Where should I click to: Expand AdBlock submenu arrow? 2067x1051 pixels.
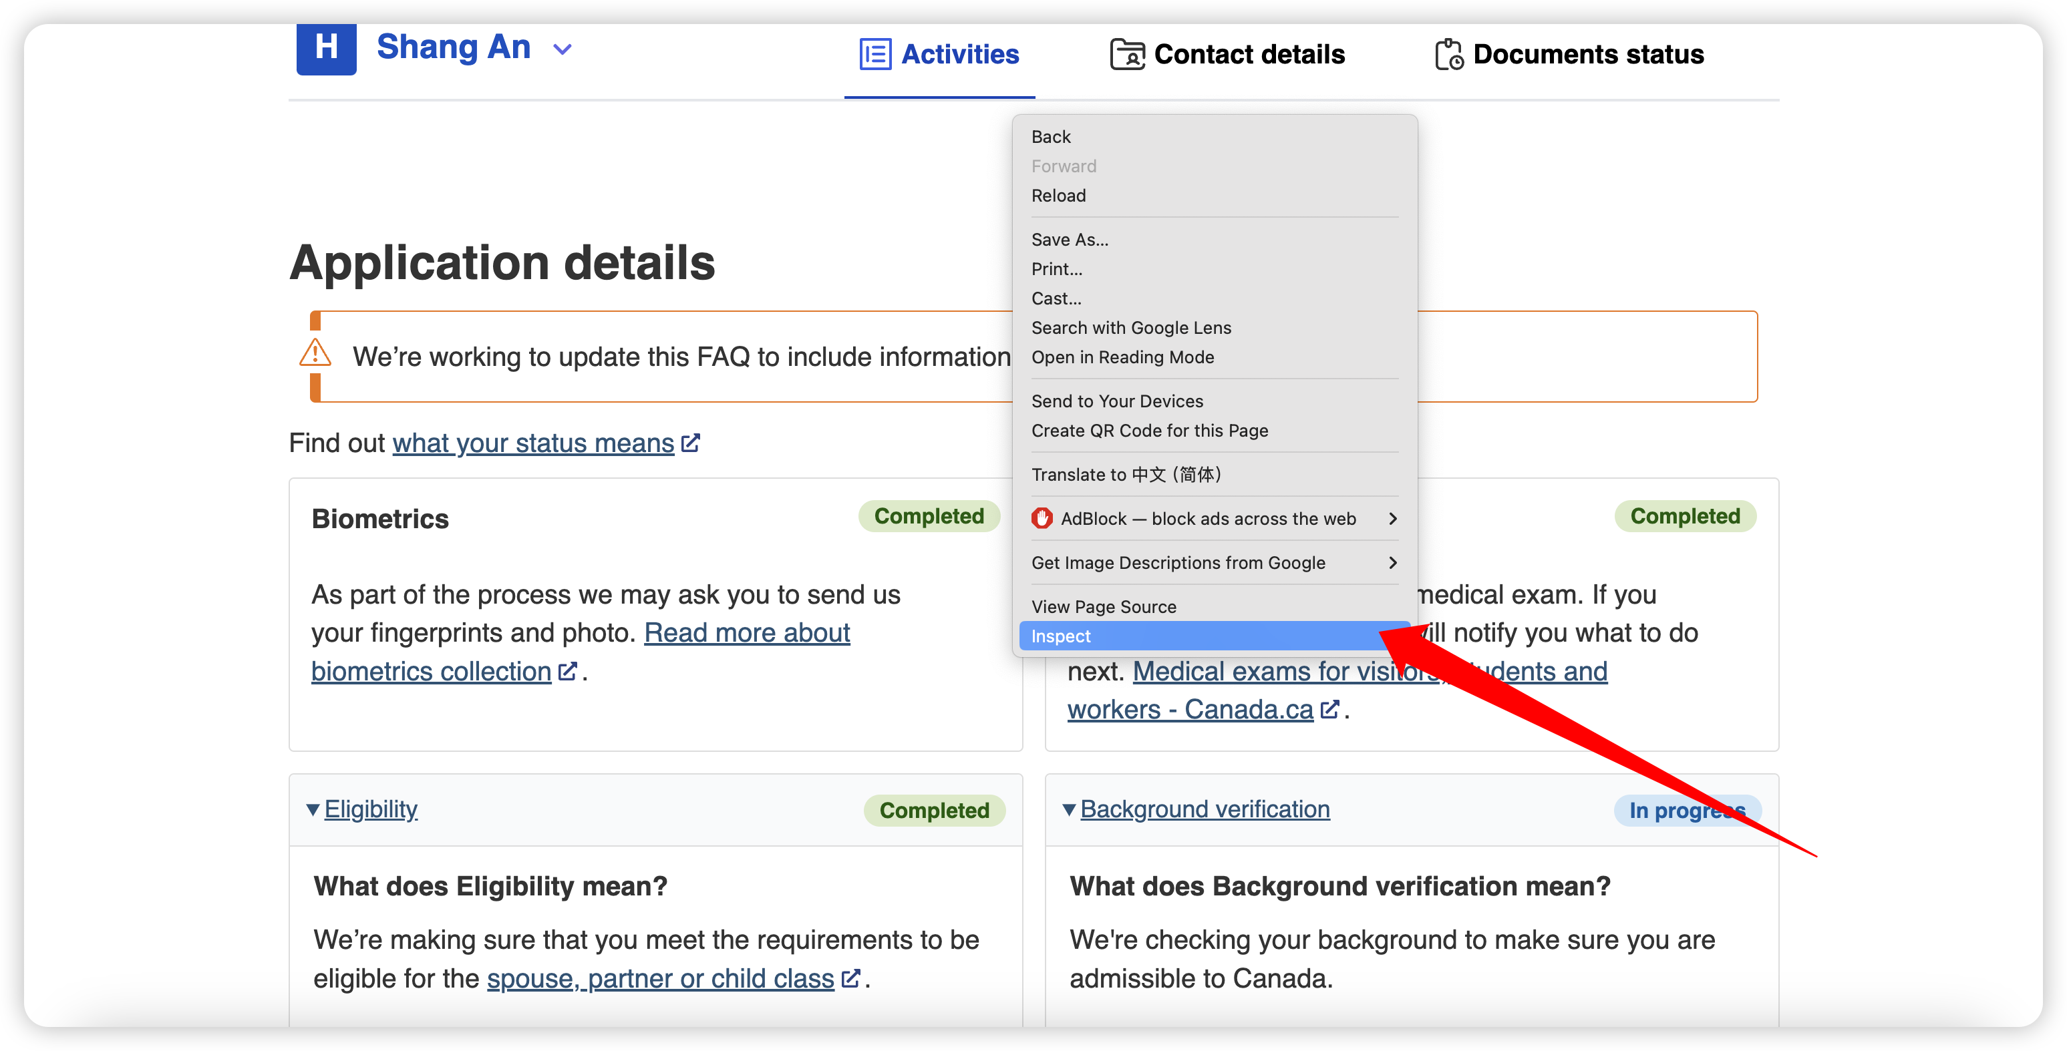click(1392, 519)
